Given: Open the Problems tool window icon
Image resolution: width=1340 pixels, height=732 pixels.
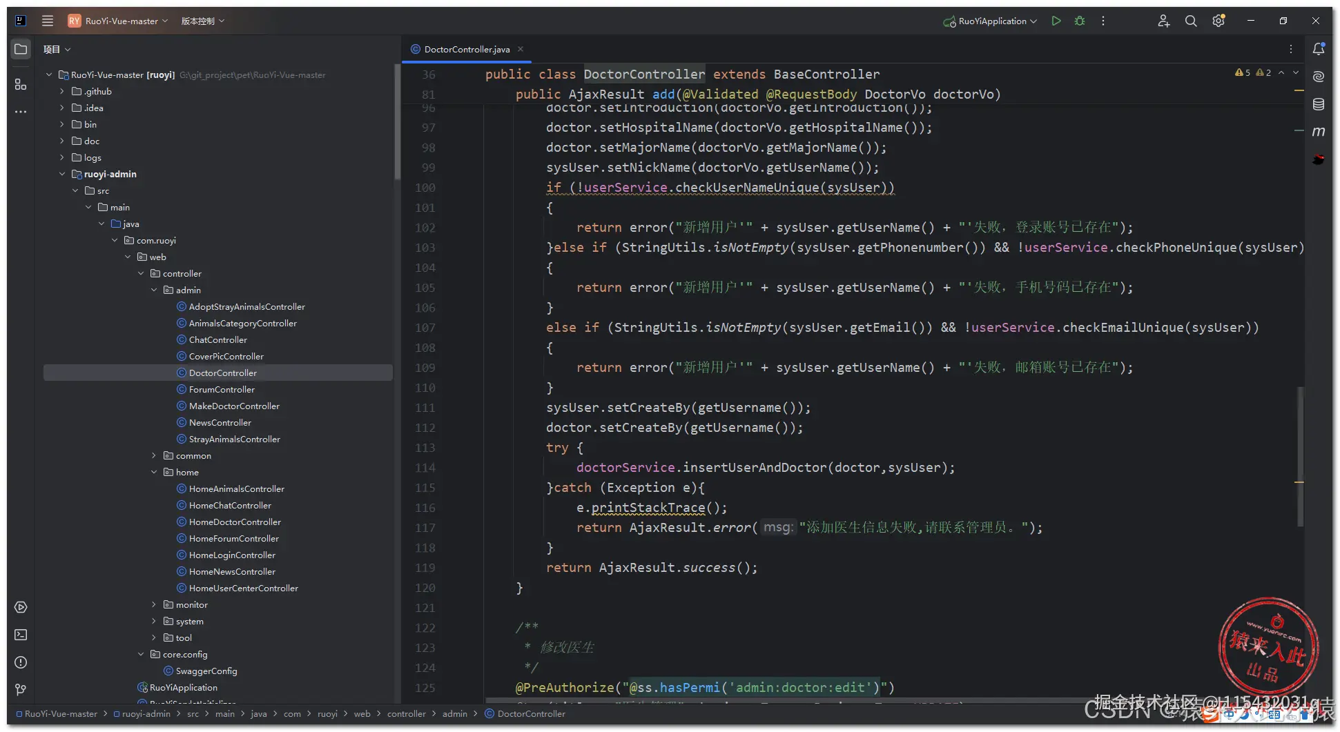Looking at the screenshot, I should point(21,662).
